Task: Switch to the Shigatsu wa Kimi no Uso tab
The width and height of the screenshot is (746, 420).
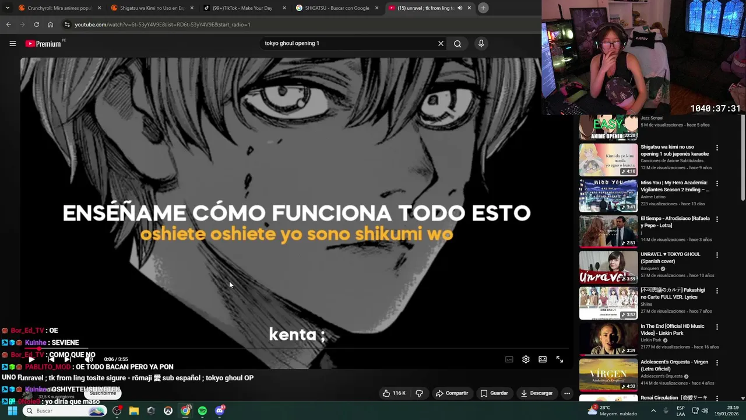Action: pos(152,8)
